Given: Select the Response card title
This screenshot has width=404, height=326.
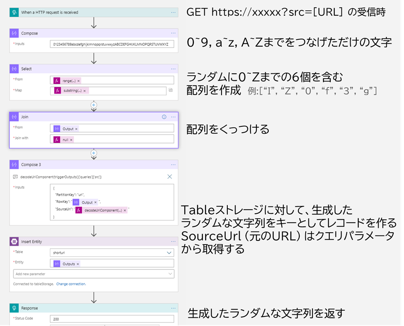Looking at the screenshot, I should click(x=29, y=308).
